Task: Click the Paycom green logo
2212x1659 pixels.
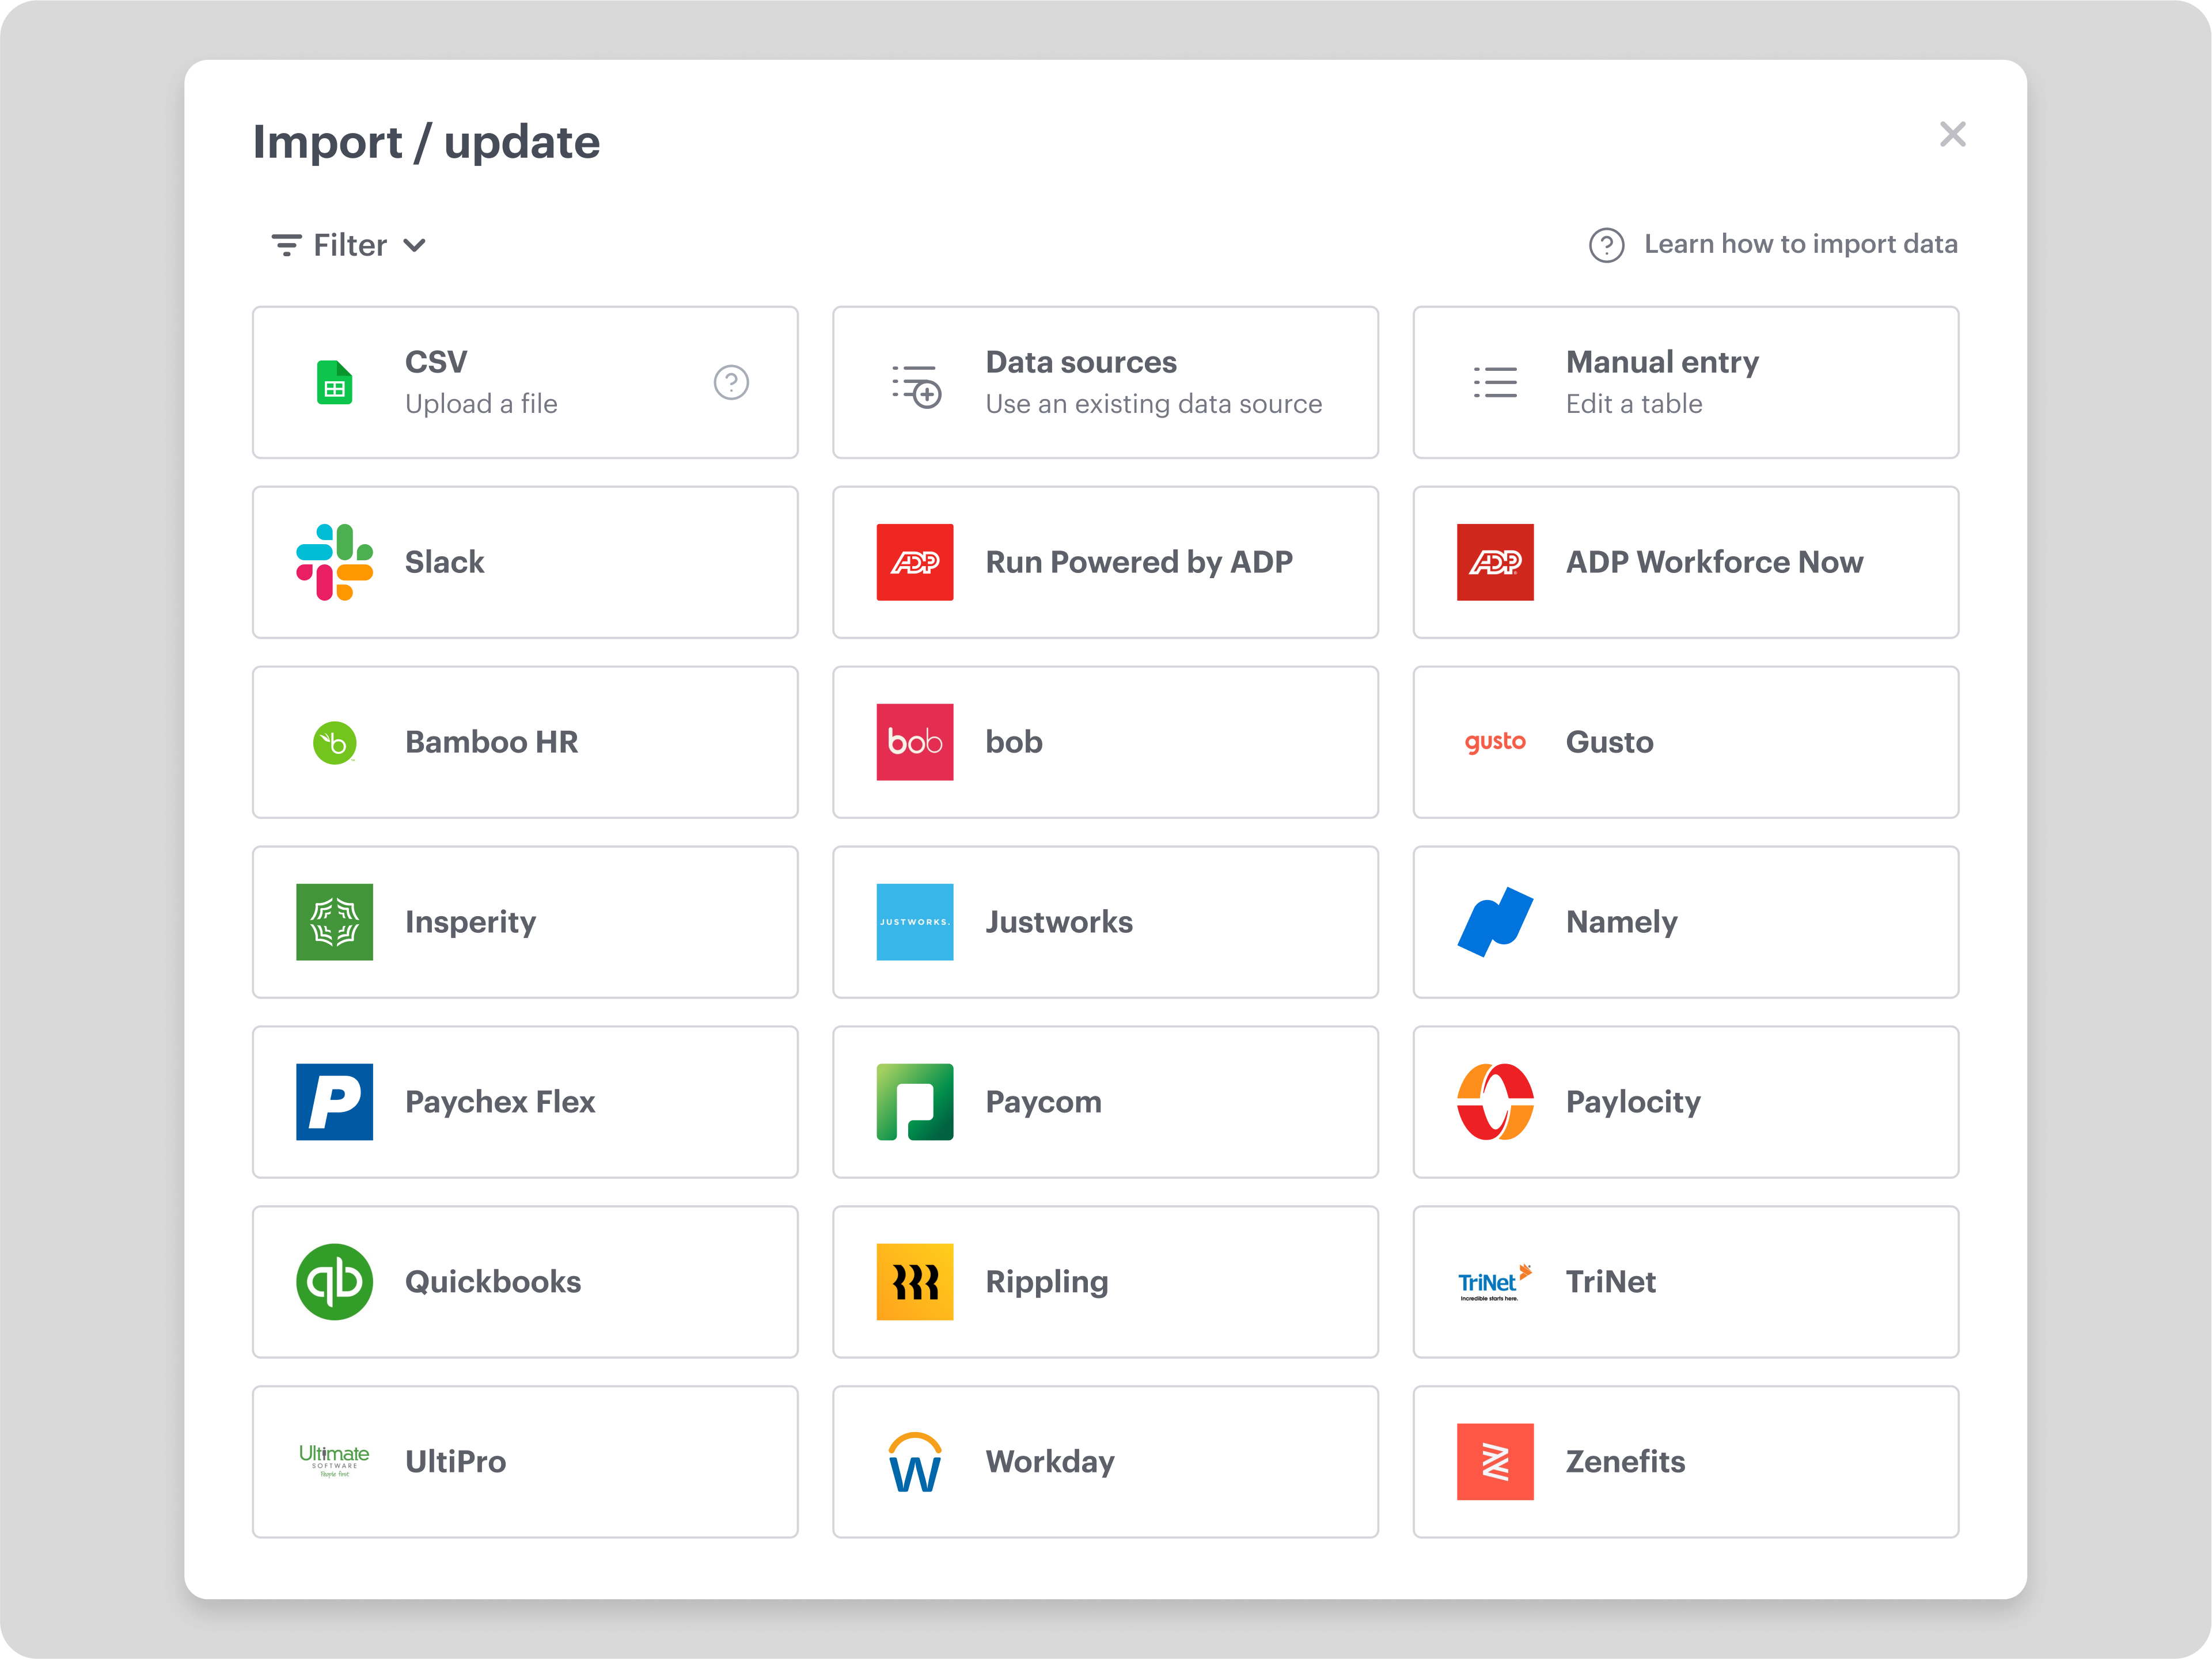Action: pyautogui.click(x=915, y=1102)
